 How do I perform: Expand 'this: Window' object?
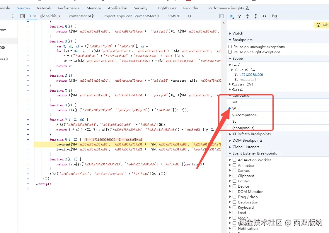[x=232, y=70]
